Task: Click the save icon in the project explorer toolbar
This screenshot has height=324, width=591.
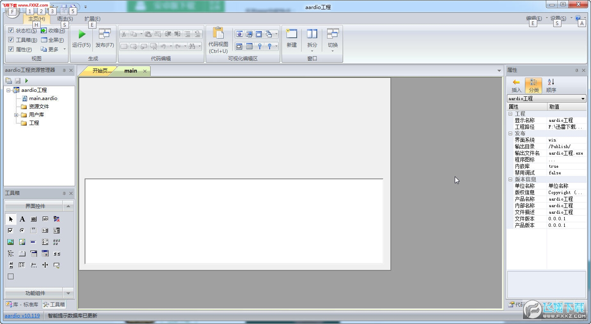Action: tap(18, 81)
